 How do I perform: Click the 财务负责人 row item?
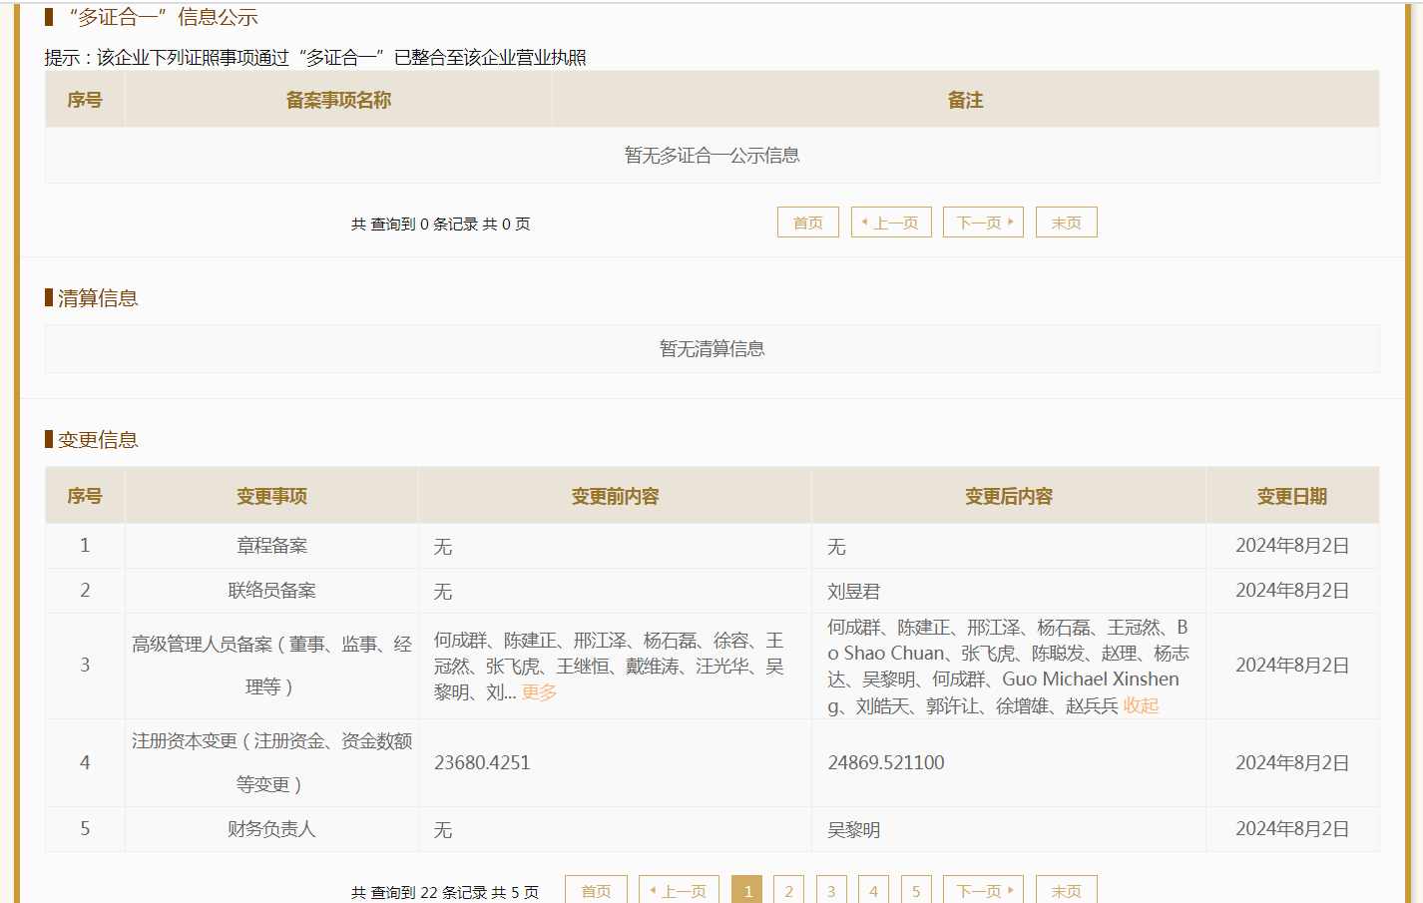click(x=271, y=829)
